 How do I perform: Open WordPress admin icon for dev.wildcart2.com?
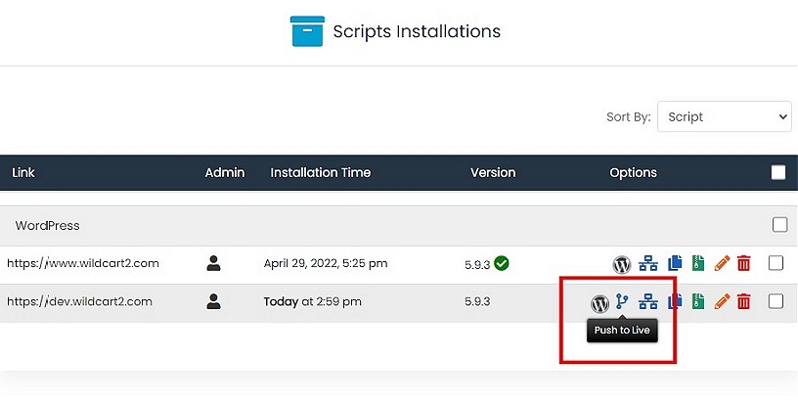pos(599,303)
